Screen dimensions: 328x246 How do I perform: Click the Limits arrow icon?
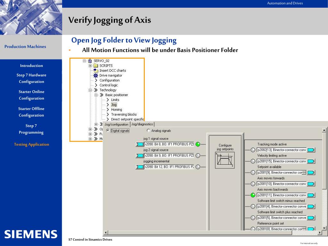point(108,100)
